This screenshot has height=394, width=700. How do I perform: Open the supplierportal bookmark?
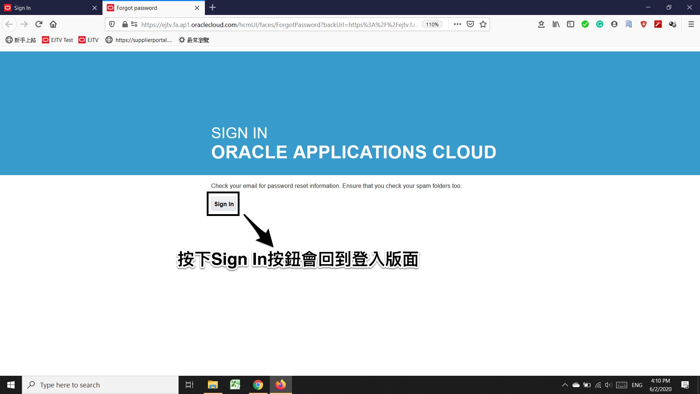pyautogui.click(x=139, y=40)
